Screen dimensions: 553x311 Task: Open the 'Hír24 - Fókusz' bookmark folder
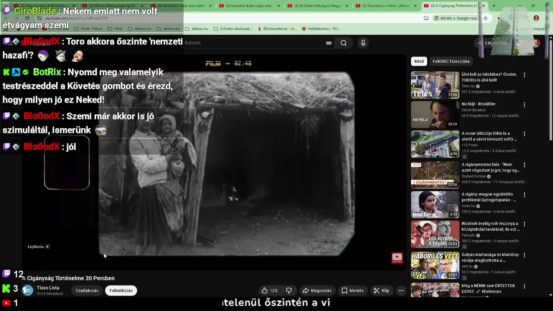point(89,29)
